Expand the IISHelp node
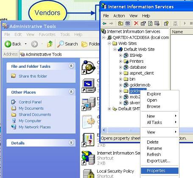 [x=120, y=55]
